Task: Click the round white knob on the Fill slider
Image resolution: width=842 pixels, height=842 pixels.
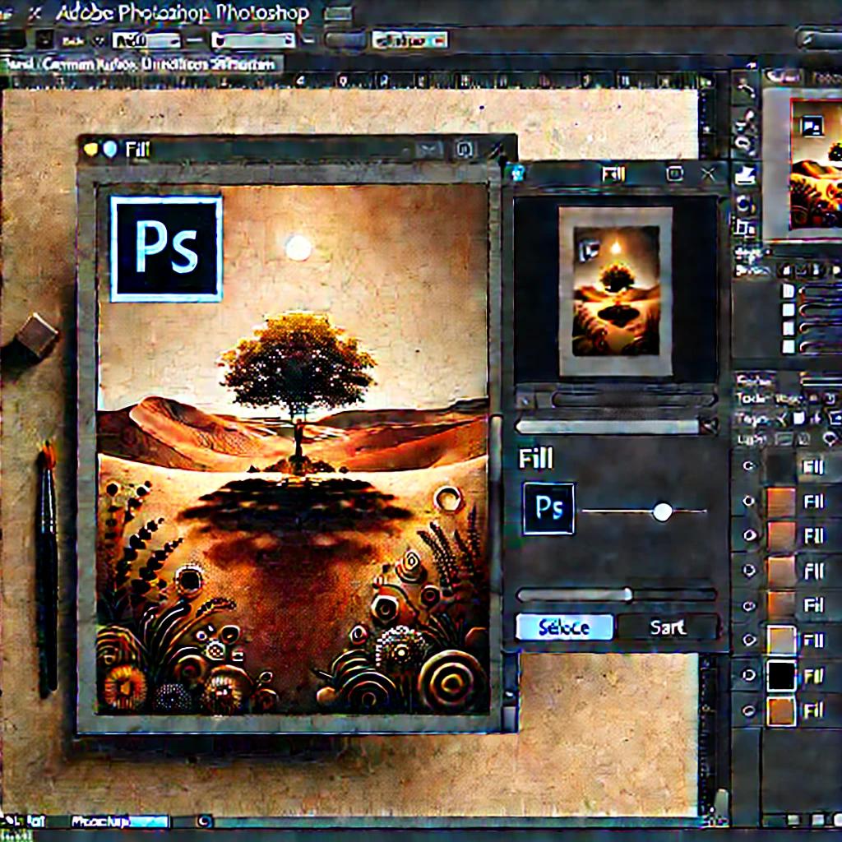Action: [x=662, y=511]
